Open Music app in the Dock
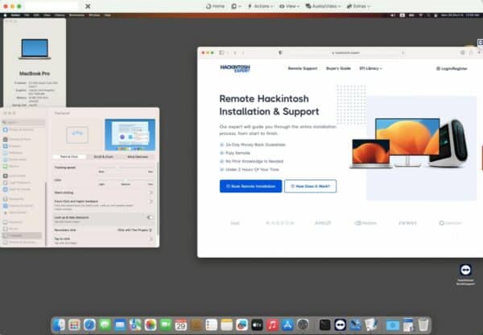The height and width of the screenshot is (335, 483). (x=272, y=325)
